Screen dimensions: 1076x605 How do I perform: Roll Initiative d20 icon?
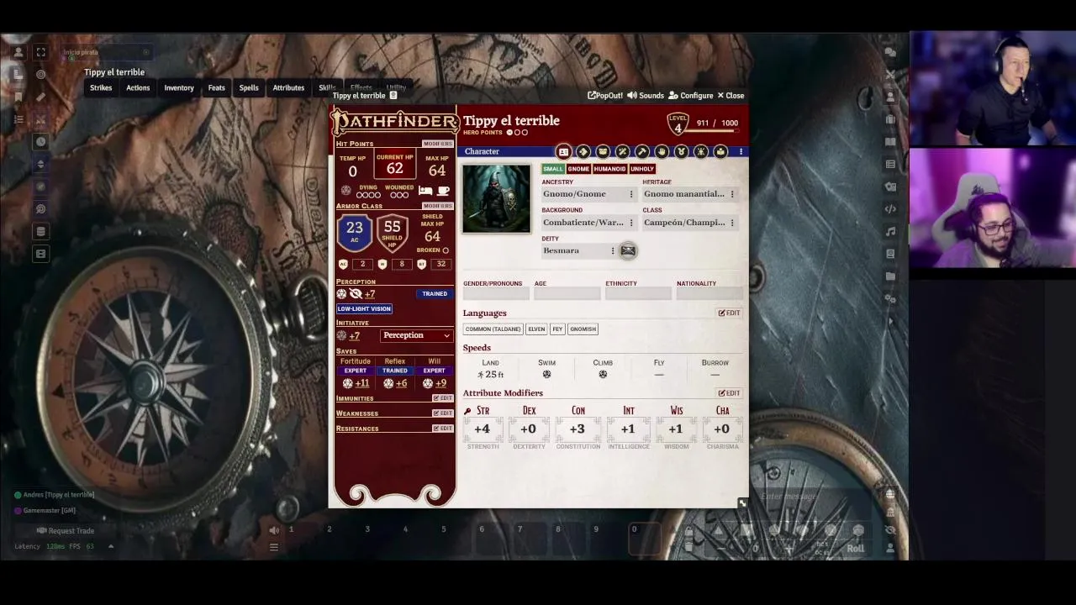point(341,335)
